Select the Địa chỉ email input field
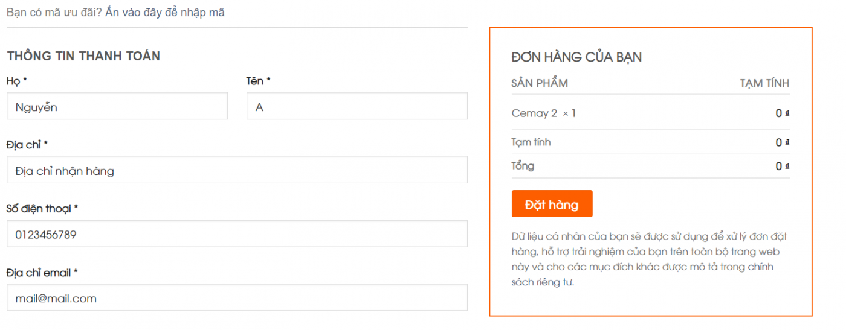 click(x=237, y=298)
